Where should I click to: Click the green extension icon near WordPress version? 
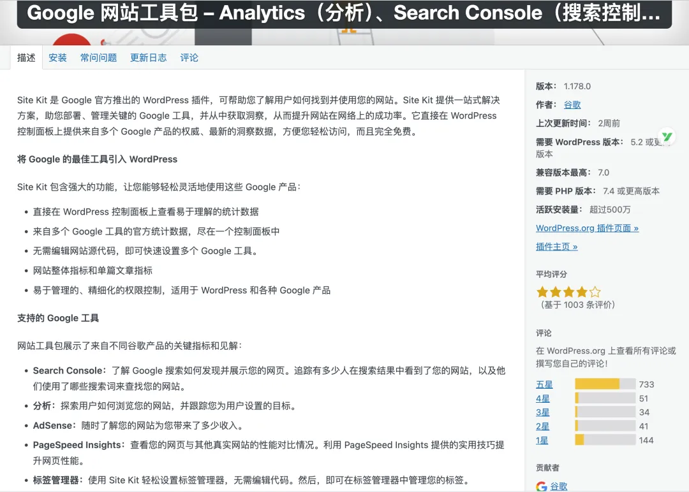[x=667, y=137]
